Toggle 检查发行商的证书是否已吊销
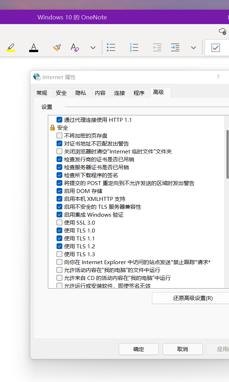 (59, 159)
